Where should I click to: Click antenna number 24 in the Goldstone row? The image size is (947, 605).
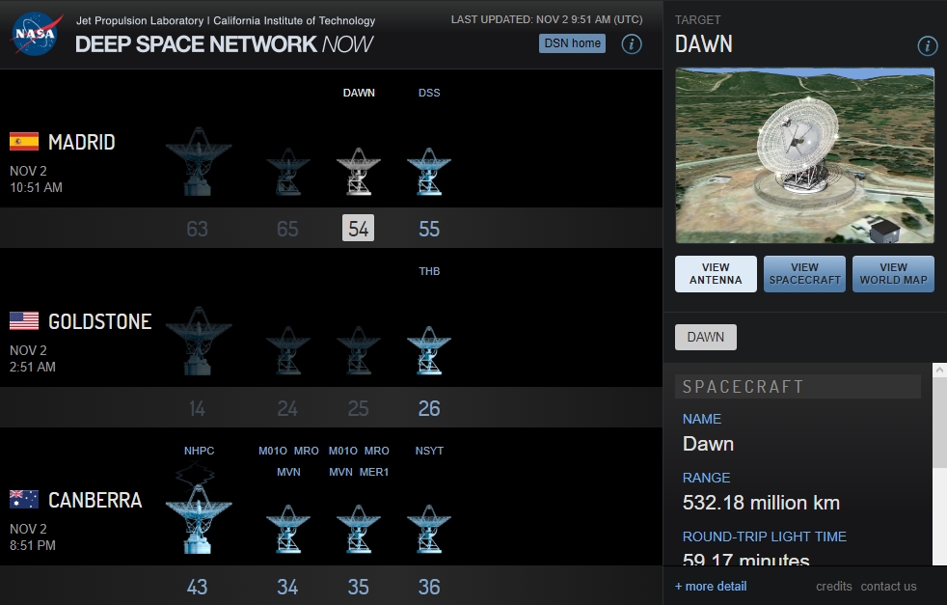coord(287,408)
